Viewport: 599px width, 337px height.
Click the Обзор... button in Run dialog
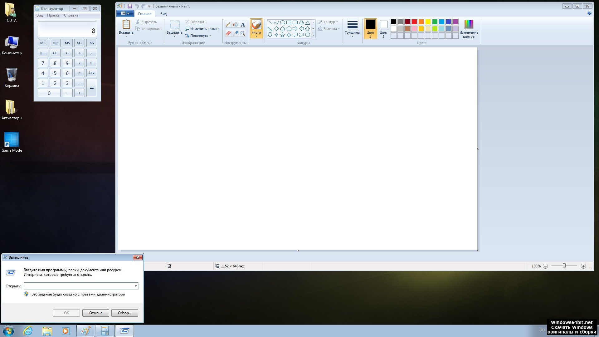(124, 313)
